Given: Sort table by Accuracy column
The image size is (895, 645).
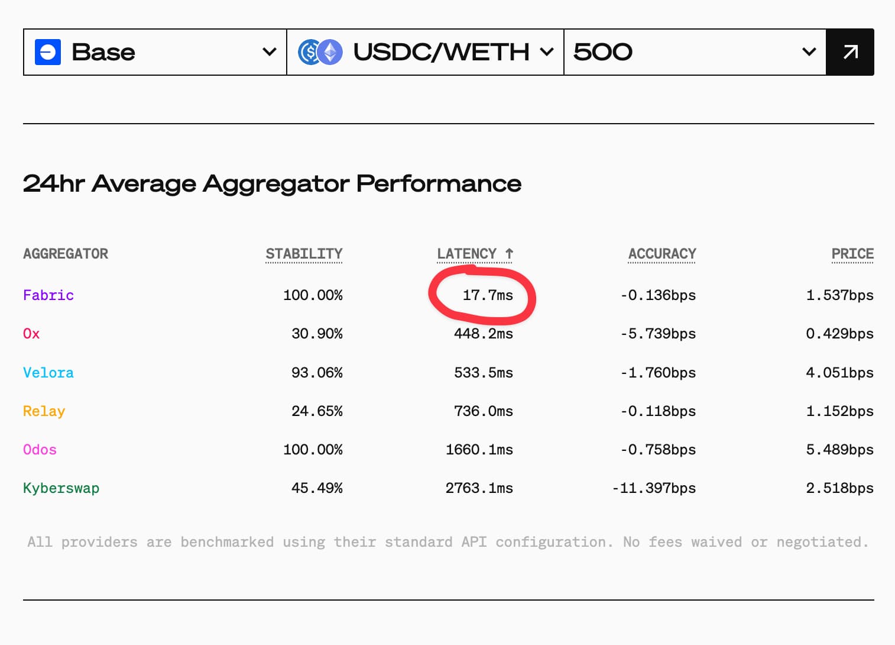Looking at the screenshot, I should pyautogui.click(x=662, y=254).
